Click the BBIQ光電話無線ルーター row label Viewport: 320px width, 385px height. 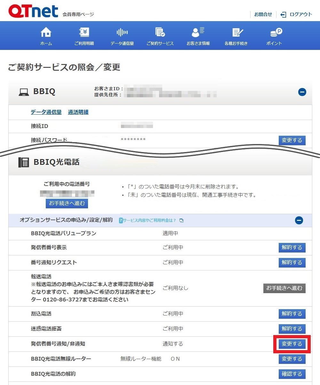point(61,359)
